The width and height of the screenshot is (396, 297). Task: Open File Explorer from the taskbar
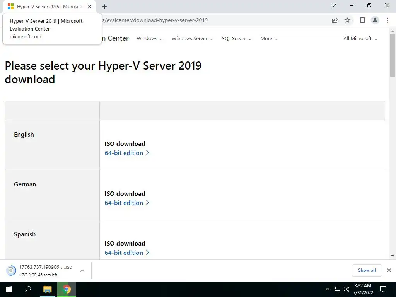click(x=47, y=289)
